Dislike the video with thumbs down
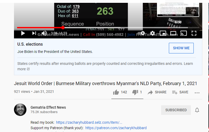This screenshot has height=132, width=209. [137, 92]
